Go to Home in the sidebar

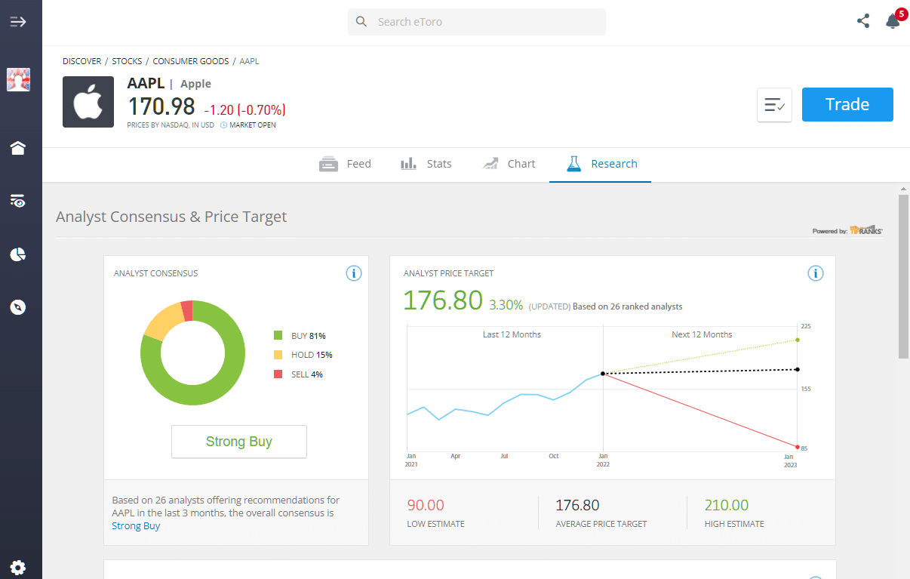pyautogui.click(x=18, y=148)
